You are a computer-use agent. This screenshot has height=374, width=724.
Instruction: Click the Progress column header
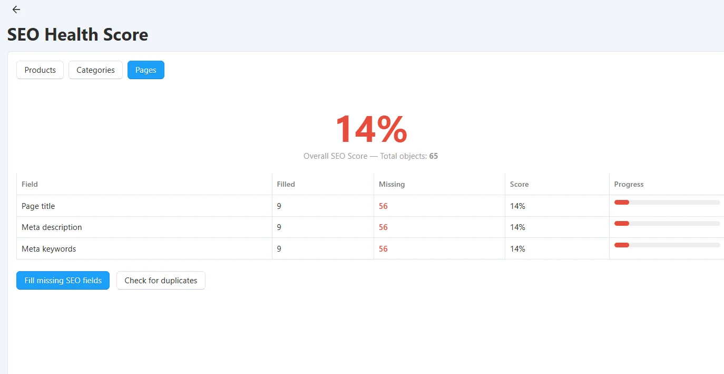(x=629, y=184)
